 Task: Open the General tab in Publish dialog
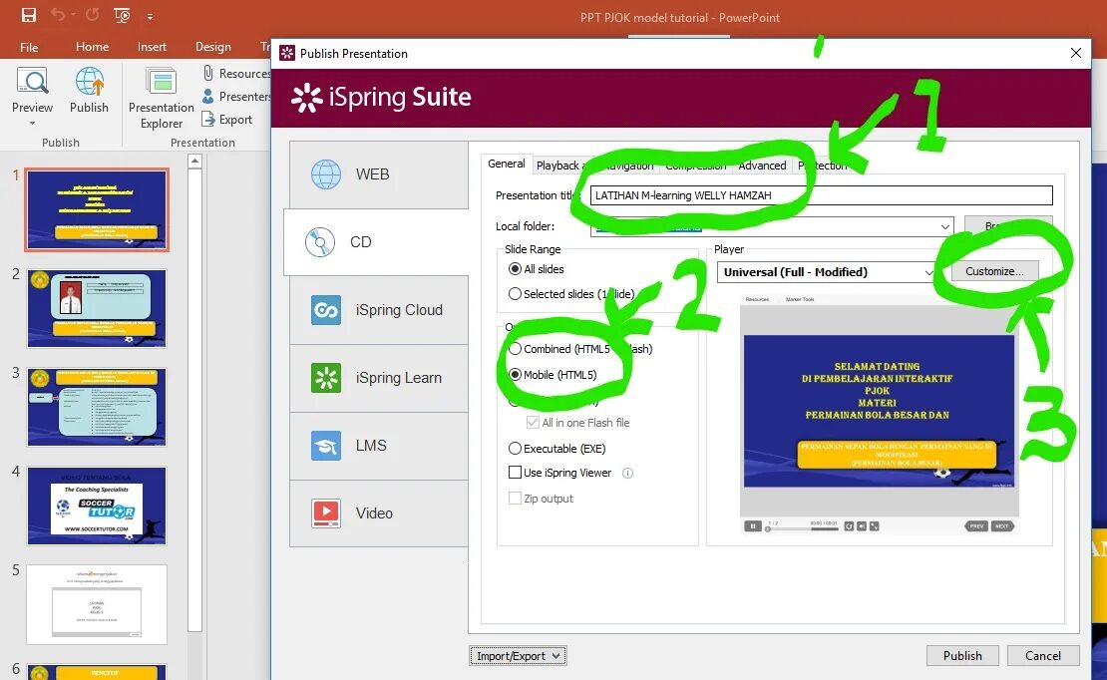[x=507, y=164]
